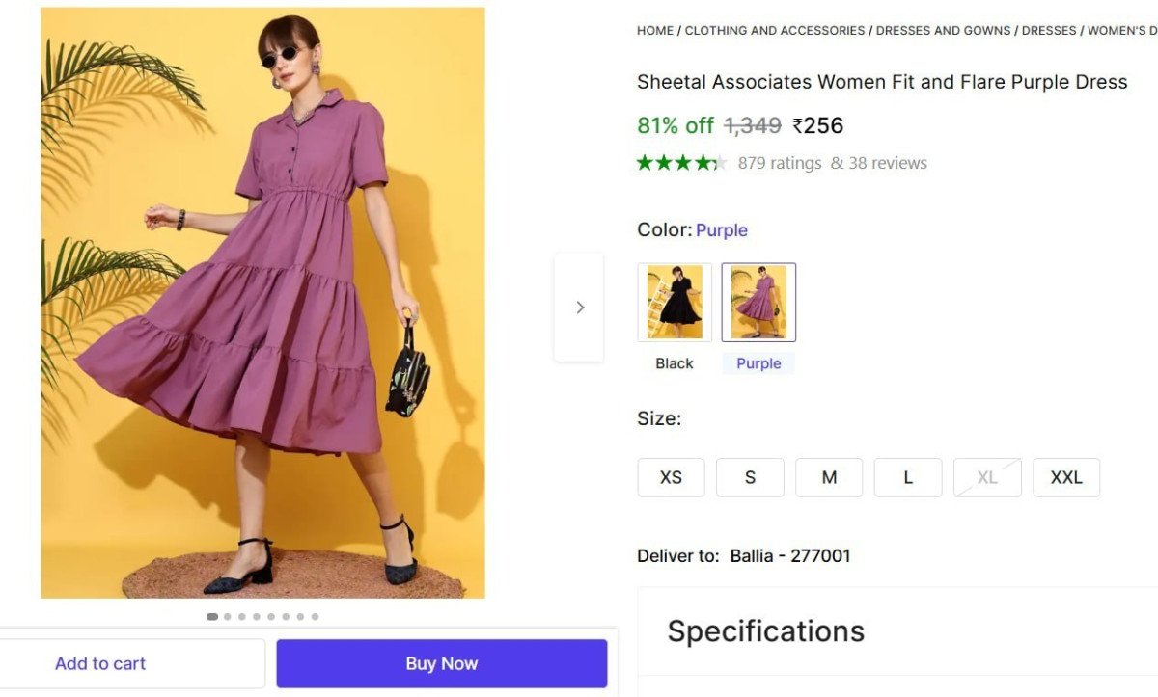The height and width of the screenshot is (697, 1158).
Task: Open the HOME breadcrumb link
Action: point(654,30)
